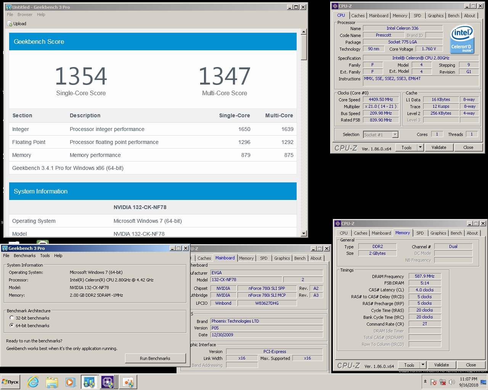Click the scrollbar thumb in Geekbench results

click(303, 48)
